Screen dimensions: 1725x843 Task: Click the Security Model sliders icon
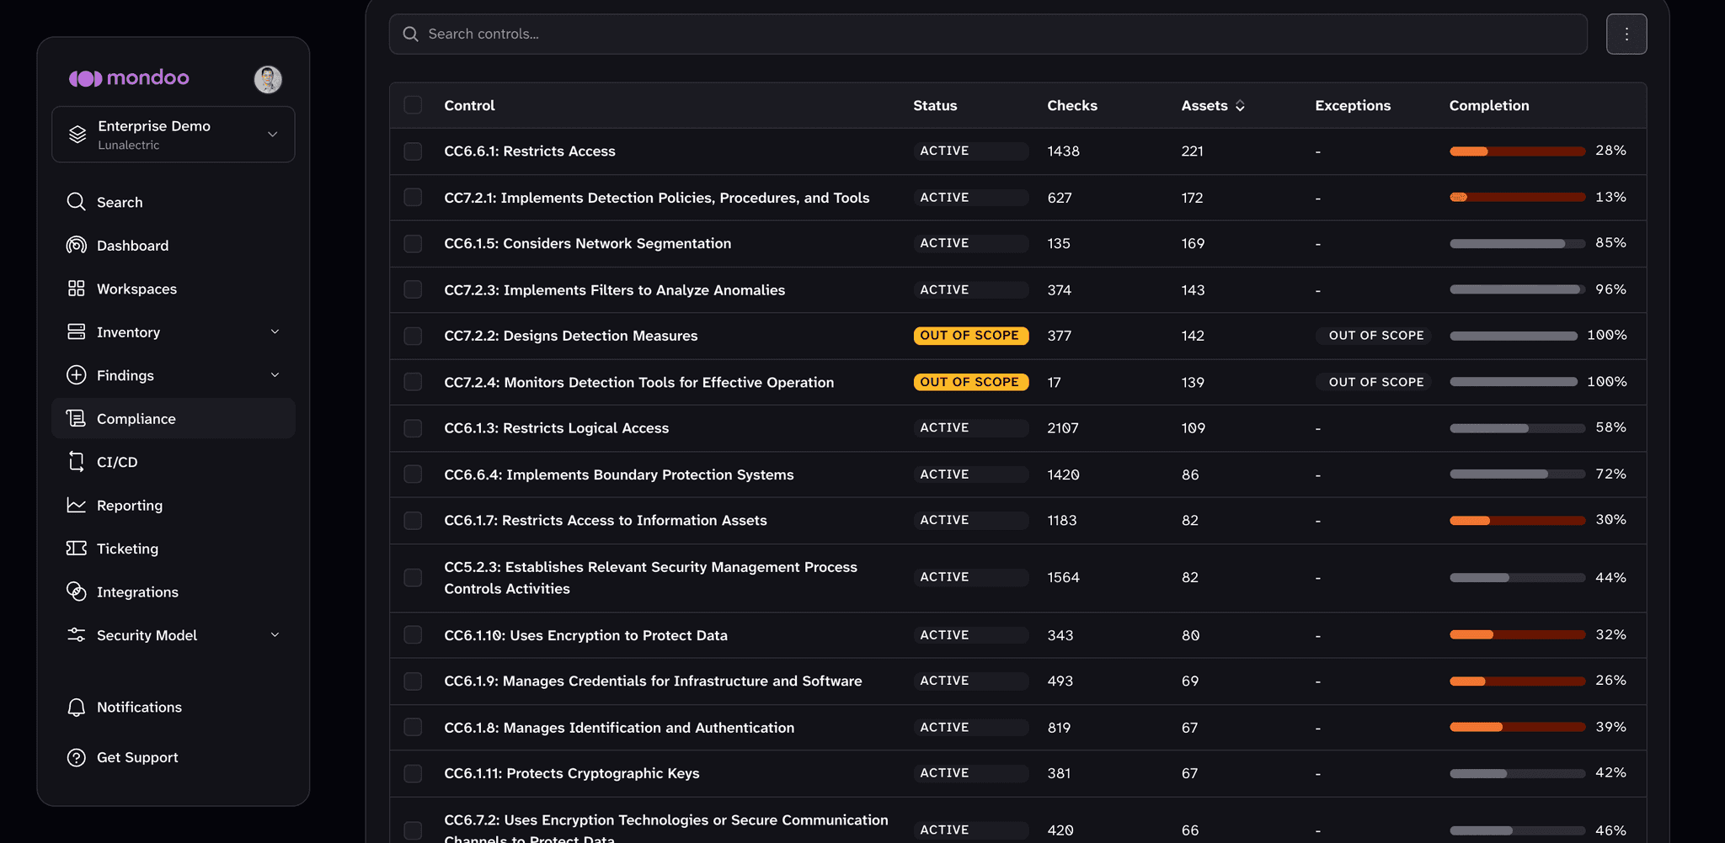coord(77,635)
